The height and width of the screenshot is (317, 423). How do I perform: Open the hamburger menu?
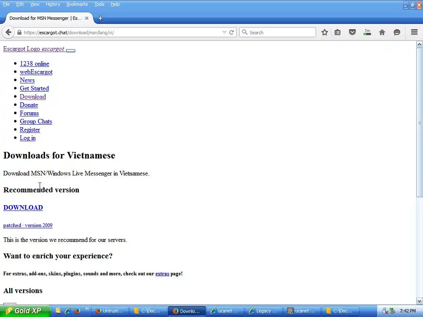click(414, 32)
